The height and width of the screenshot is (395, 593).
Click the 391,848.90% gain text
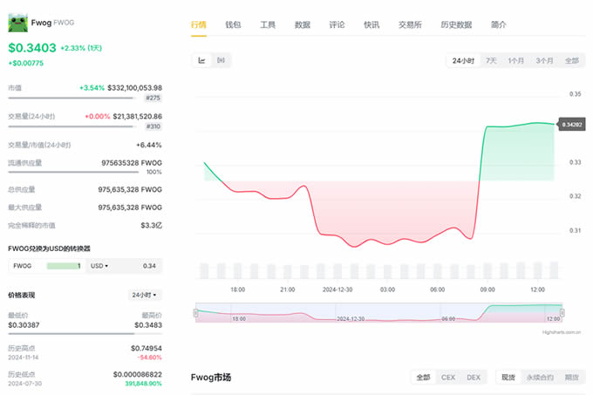click(x=143, y=384)
